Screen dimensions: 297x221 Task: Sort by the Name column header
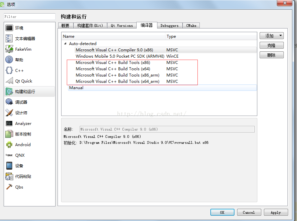coord(113,36)
